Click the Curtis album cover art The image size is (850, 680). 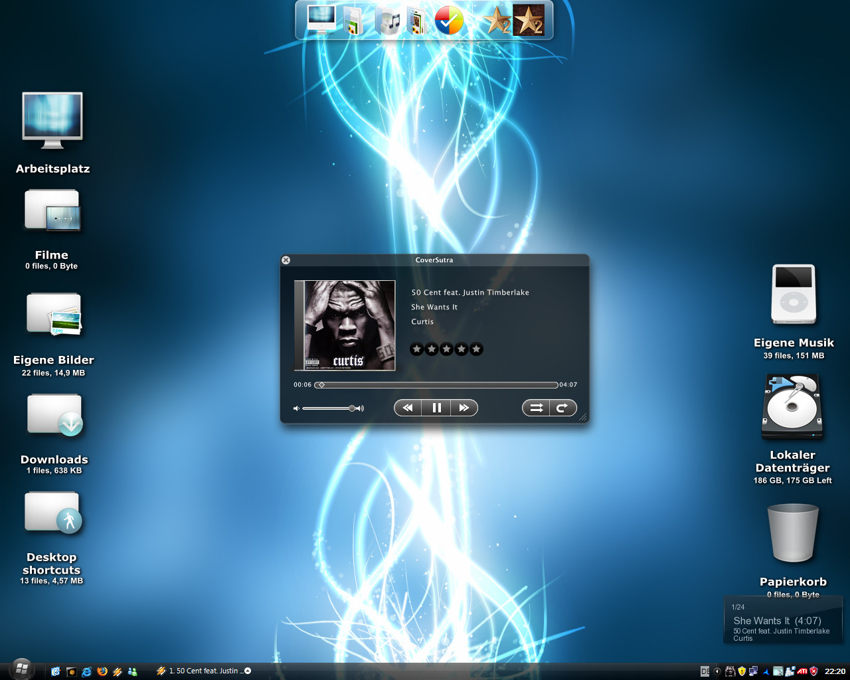click(345, 325)
